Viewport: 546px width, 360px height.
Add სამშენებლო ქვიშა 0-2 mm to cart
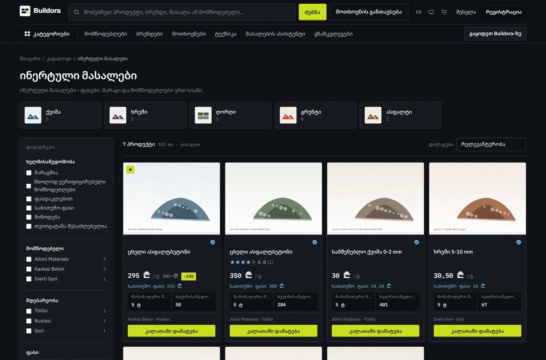[375, 331]
